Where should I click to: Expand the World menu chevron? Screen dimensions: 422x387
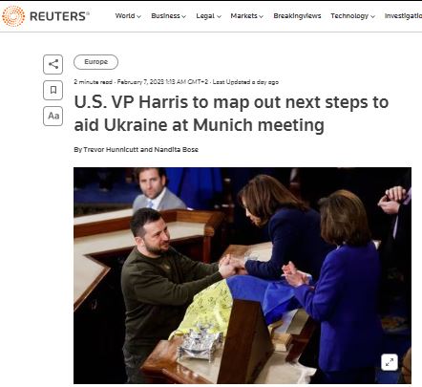tap(138, 16)
